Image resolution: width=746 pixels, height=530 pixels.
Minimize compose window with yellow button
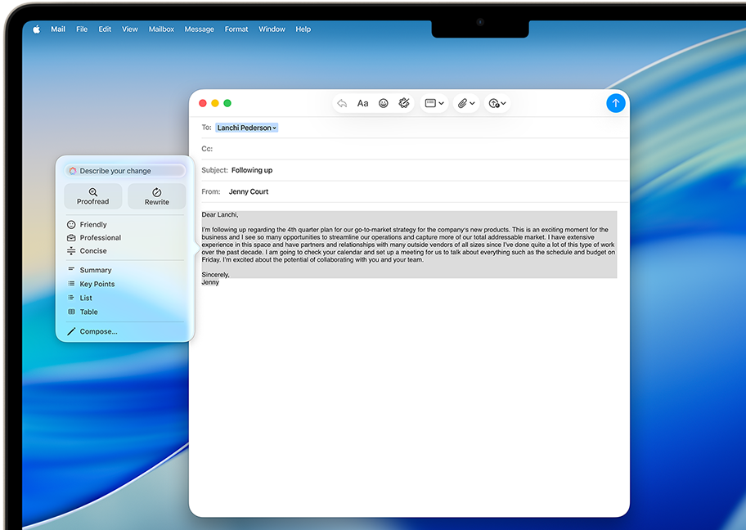215,103
